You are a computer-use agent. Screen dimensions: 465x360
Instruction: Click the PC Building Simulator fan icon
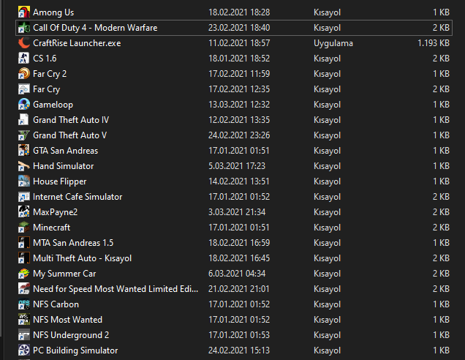tap(23, 350)
